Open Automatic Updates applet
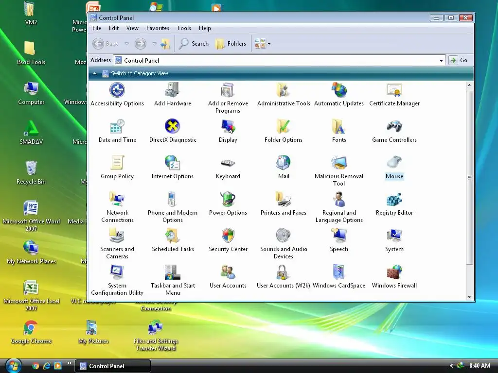Viewport: 498px width, 373px height. pos(339,95)
